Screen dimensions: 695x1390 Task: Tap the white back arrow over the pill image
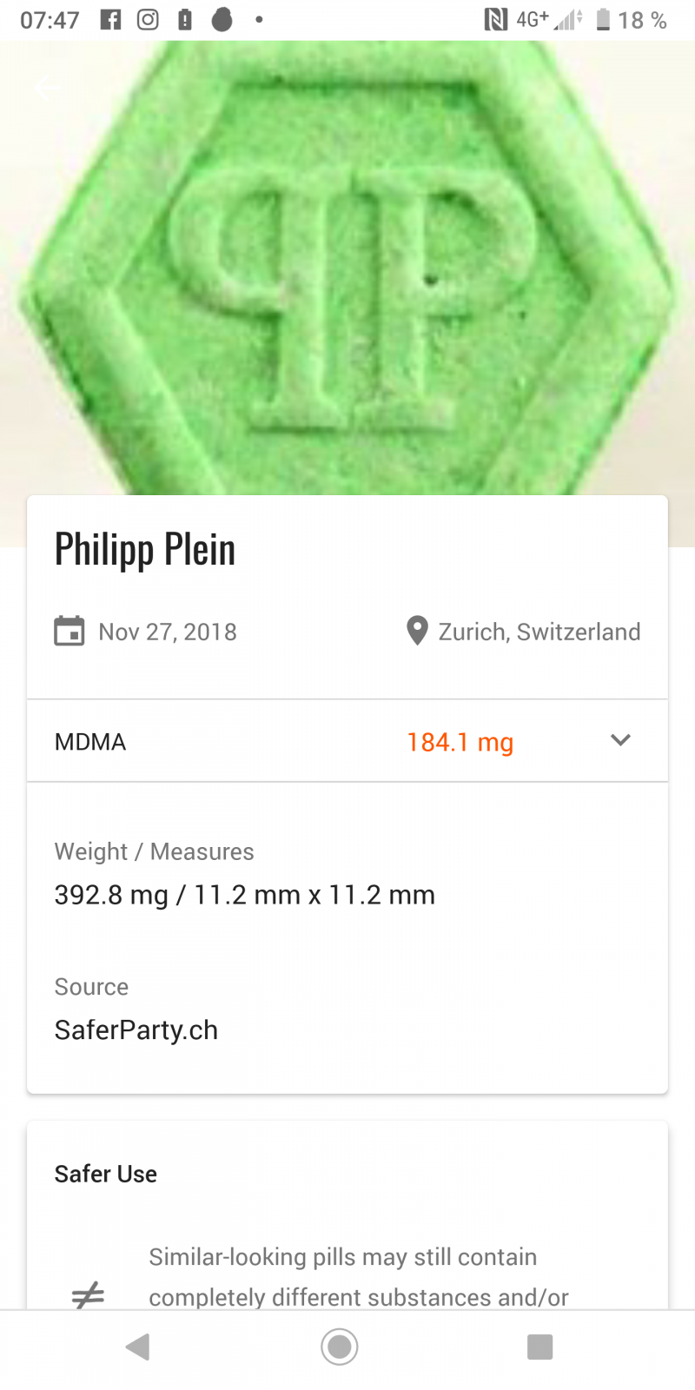[47, 87]
